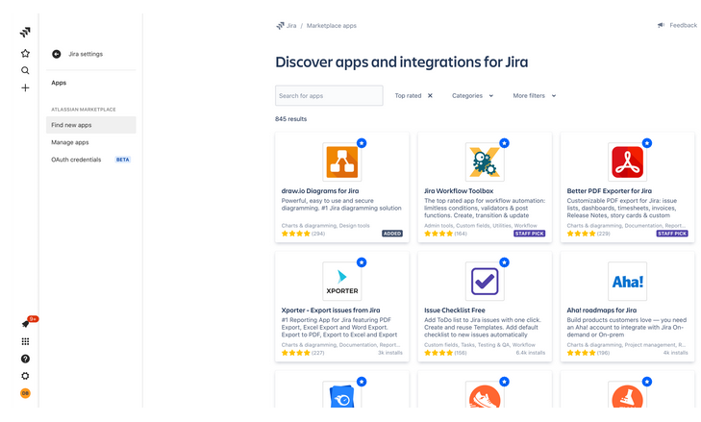This screenshot has width=701, height=422.
Task: Click the BETA label beside OAuth credentials
Action: 122,160
